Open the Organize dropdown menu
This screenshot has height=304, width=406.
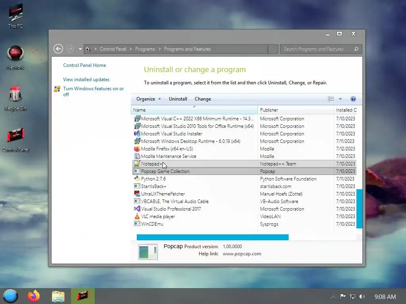coord(149,99)
